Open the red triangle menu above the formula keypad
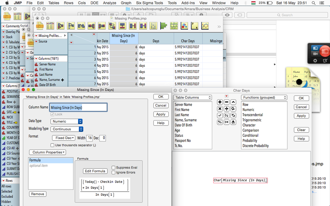330x206 pixels. pos(227,96)
